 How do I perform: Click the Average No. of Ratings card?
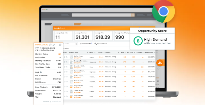[122, 36]
